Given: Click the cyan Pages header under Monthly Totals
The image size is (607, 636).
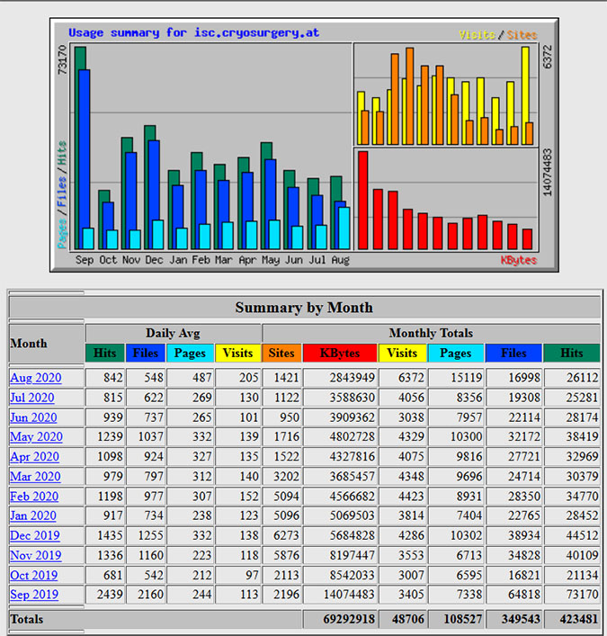Looking at the screenshot, I should tap(456, 354).
